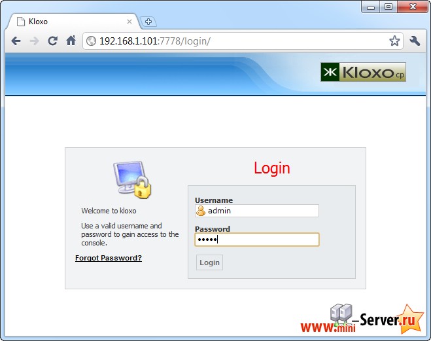Maximize the browser window
The width and height of the screenshot is (431, 341).
point(388,7)
